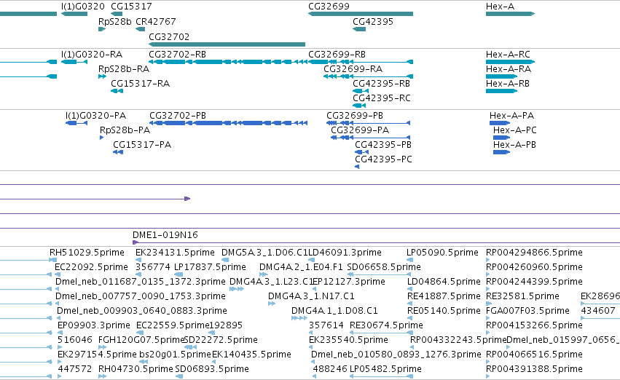The height and width of the screenshot is (380, 620).
Task: Select the RpS28b gene label
Action: tap(114, 22)
